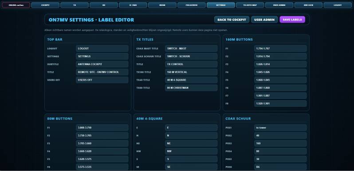The image size is (354, 171).
Task: Open the COCKPIT page in top navigation
Action: tap(45, 5)
